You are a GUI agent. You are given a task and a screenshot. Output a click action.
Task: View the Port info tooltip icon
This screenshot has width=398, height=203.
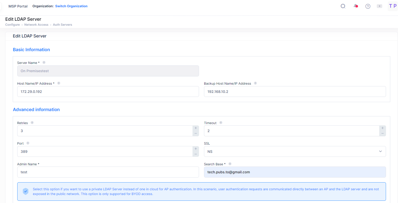coord(27,143)
